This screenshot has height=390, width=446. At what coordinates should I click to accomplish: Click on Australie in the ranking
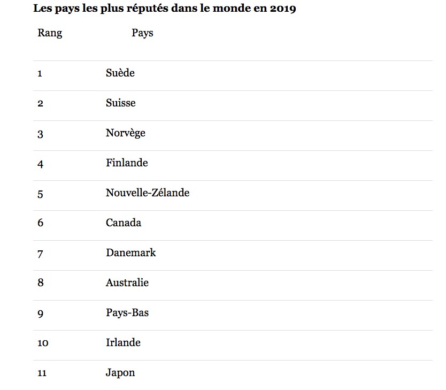coord(127,282)
